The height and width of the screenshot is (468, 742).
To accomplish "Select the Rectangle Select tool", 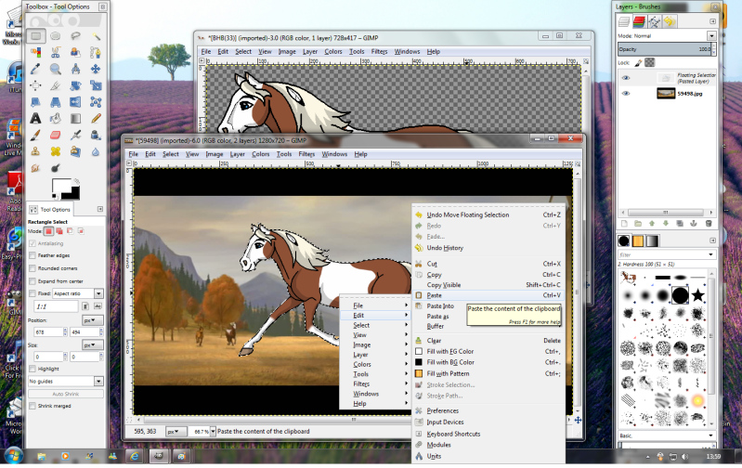I will [x=36, y=36].
